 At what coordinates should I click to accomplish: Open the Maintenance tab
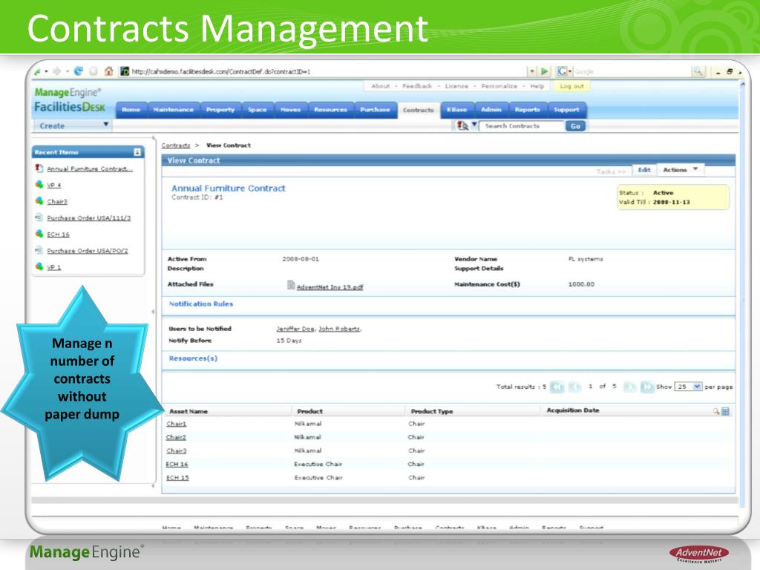point(174,110)
